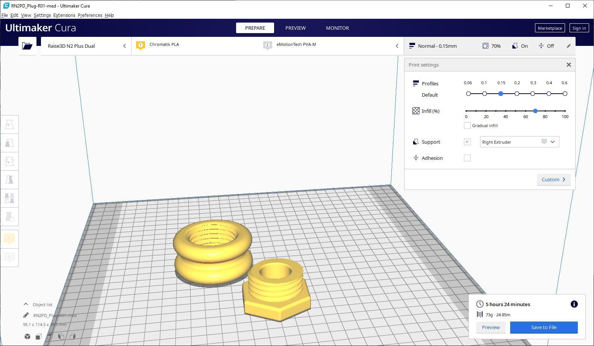Open the File menu
The width and height of the screenshot is (594, 346).
[5, 15]
